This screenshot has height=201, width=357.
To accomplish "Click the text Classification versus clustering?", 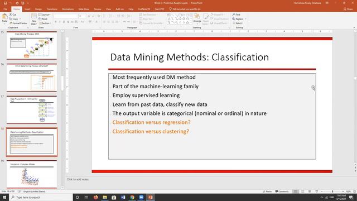I will click(151, 132).
